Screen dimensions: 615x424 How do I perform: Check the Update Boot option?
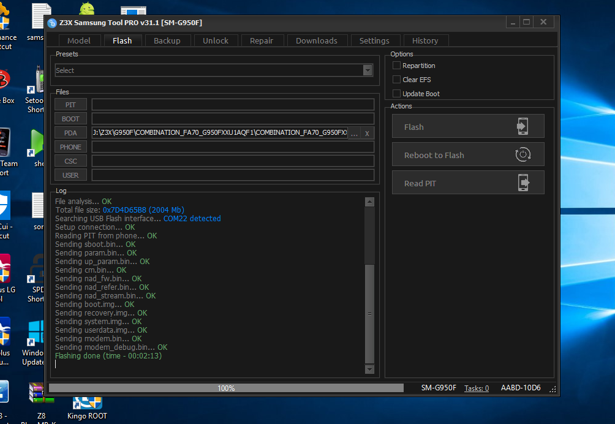(x=396, y=93)
